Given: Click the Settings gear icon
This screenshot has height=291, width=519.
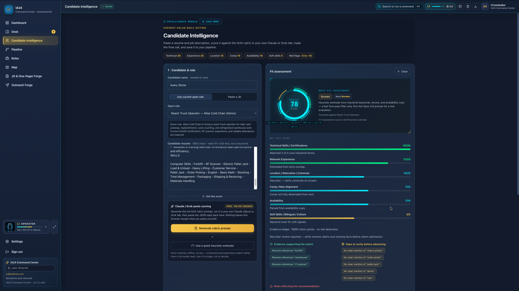Looking at the screenshot, I should (7, 242).
